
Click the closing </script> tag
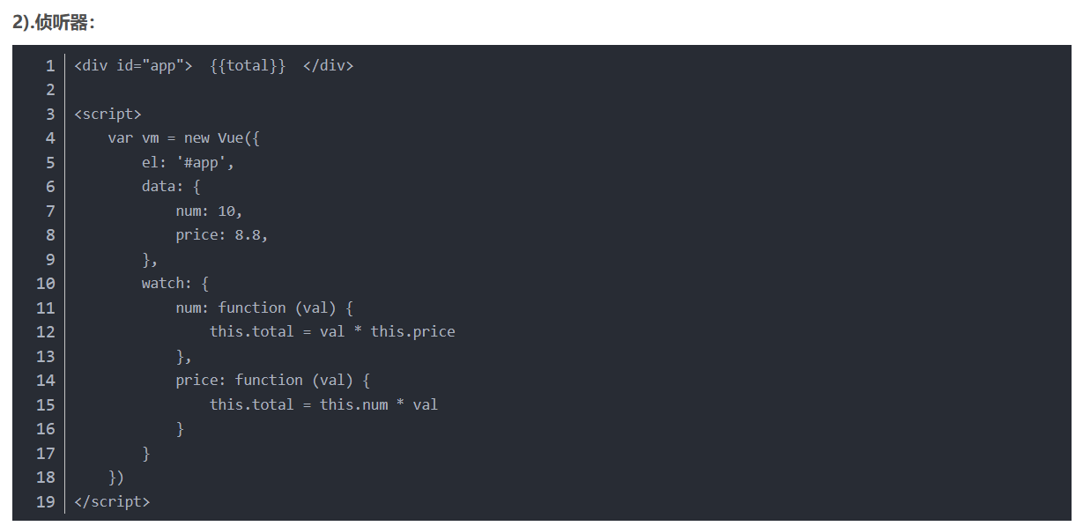pyautogui.click(x=112, y=502)
